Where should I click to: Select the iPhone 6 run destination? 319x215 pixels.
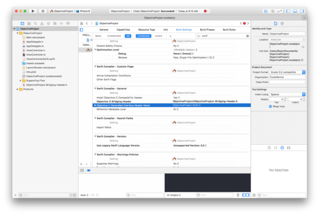click(83, 11)
